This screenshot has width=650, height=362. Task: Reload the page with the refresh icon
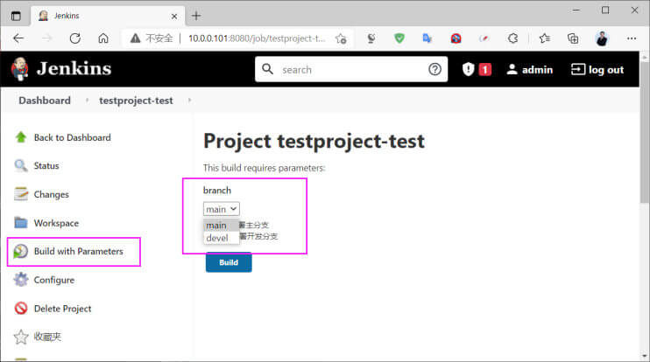75,38
